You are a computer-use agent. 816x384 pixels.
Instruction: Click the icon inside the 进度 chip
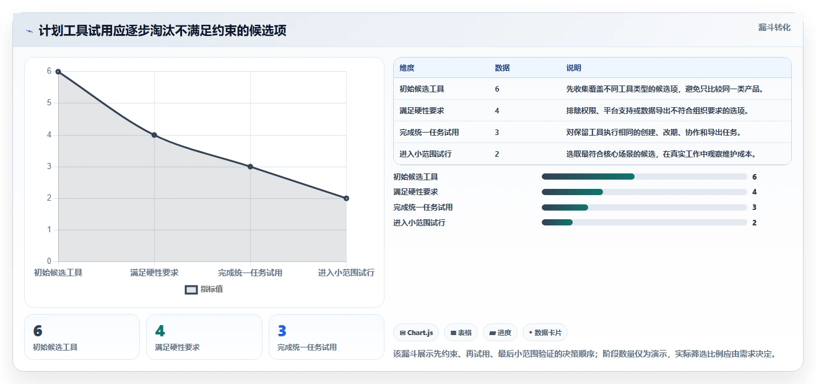click(x=493, y=333)
